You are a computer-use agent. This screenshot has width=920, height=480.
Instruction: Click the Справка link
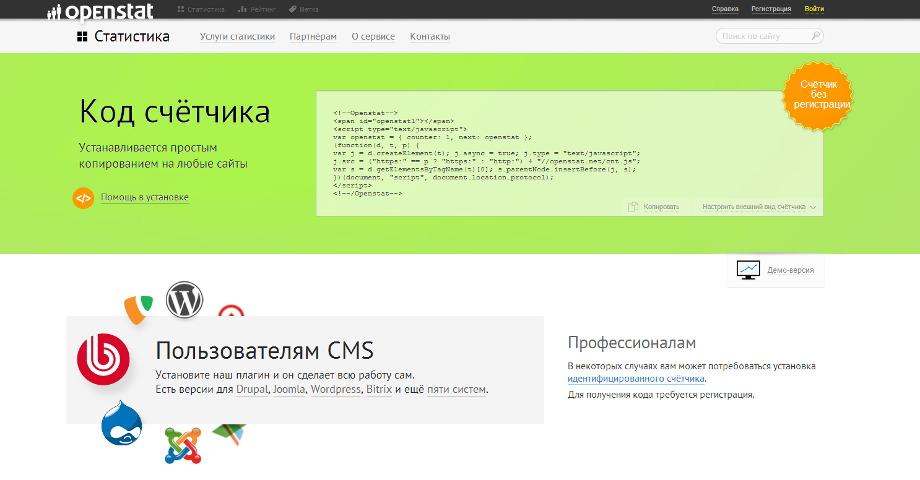pos(725,9)
